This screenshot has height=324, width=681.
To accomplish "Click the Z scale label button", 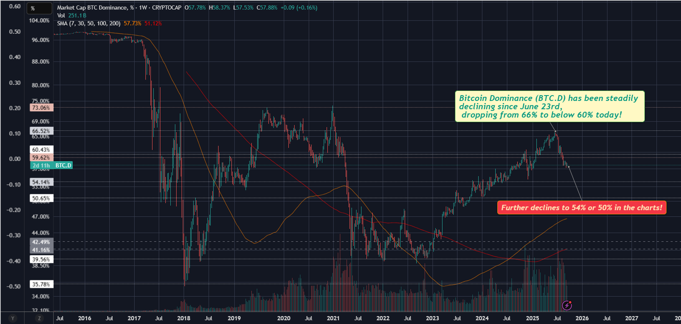I will point(39,318).
